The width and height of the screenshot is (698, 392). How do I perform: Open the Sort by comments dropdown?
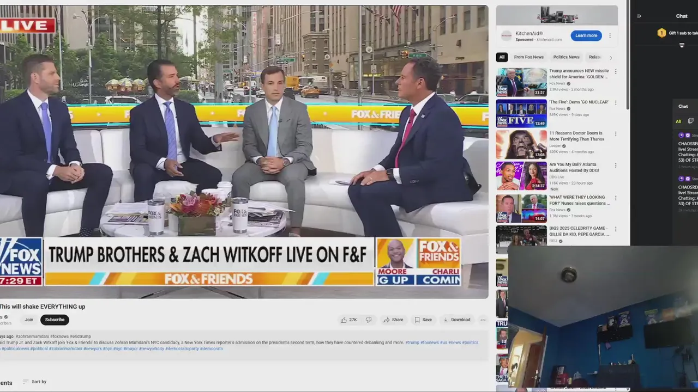point(34,382)
